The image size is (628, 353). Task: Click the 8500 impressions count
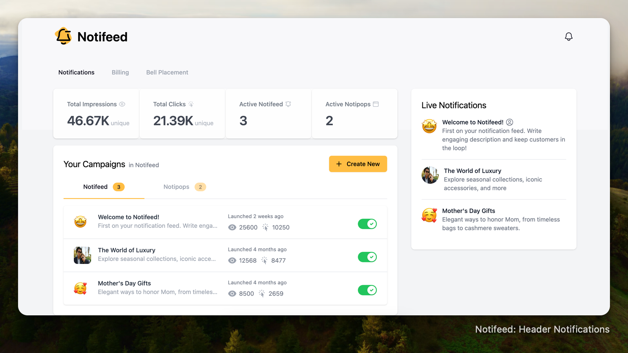click(x=246, y=293)
